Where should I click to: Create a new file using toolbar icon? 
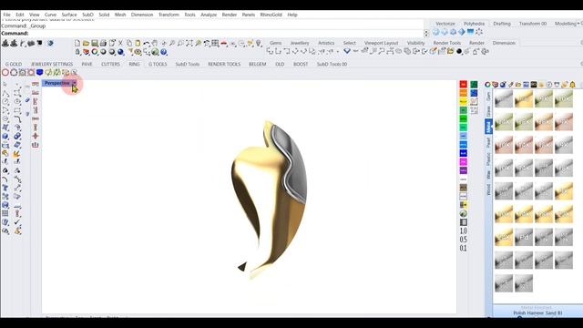click(77, 43)
